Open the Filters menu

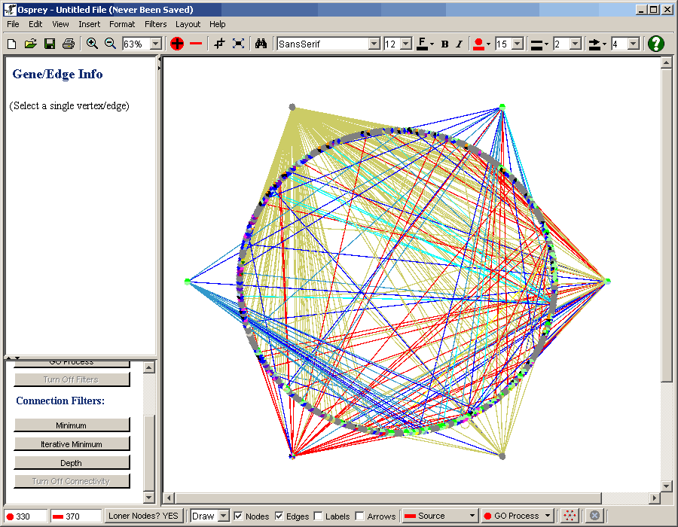(155, 24)
